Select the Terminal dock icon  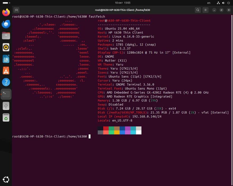click(6, 94)
